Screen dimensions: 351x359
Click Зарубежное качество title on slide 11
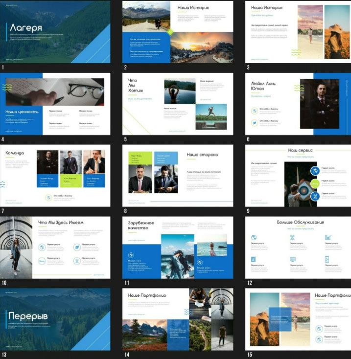click(x=141, y=225)
